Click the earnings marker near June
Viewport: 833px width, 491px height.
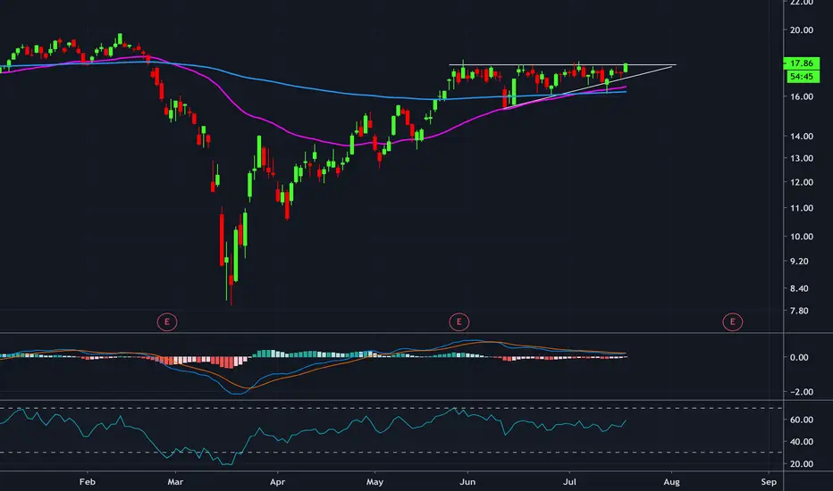coord(459,321)
